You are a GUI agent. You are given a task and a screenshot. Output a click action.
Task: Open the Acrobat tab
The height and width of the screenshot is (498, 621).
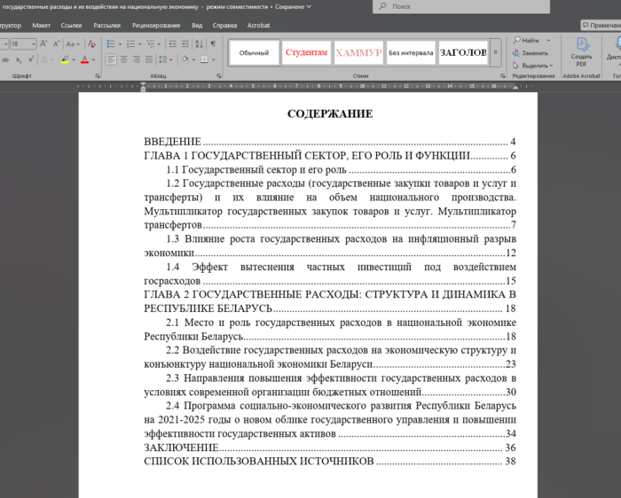[x=259, y=26]
